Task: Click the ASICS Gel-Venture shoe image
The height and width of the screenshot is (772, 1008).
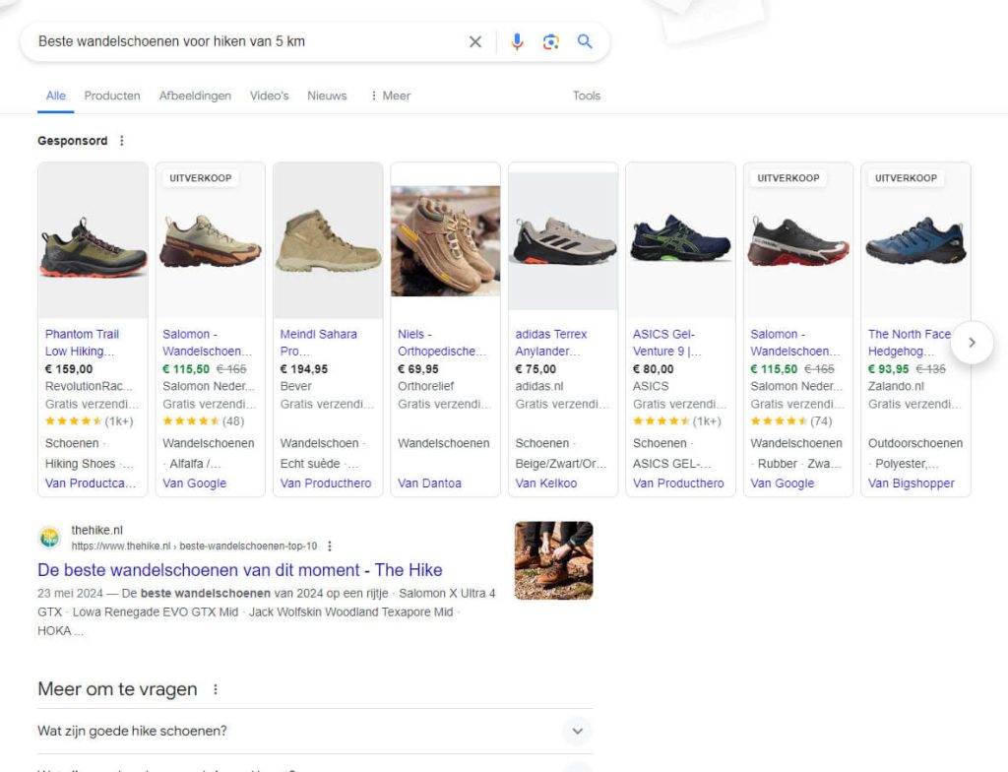Action: point(681,240)
